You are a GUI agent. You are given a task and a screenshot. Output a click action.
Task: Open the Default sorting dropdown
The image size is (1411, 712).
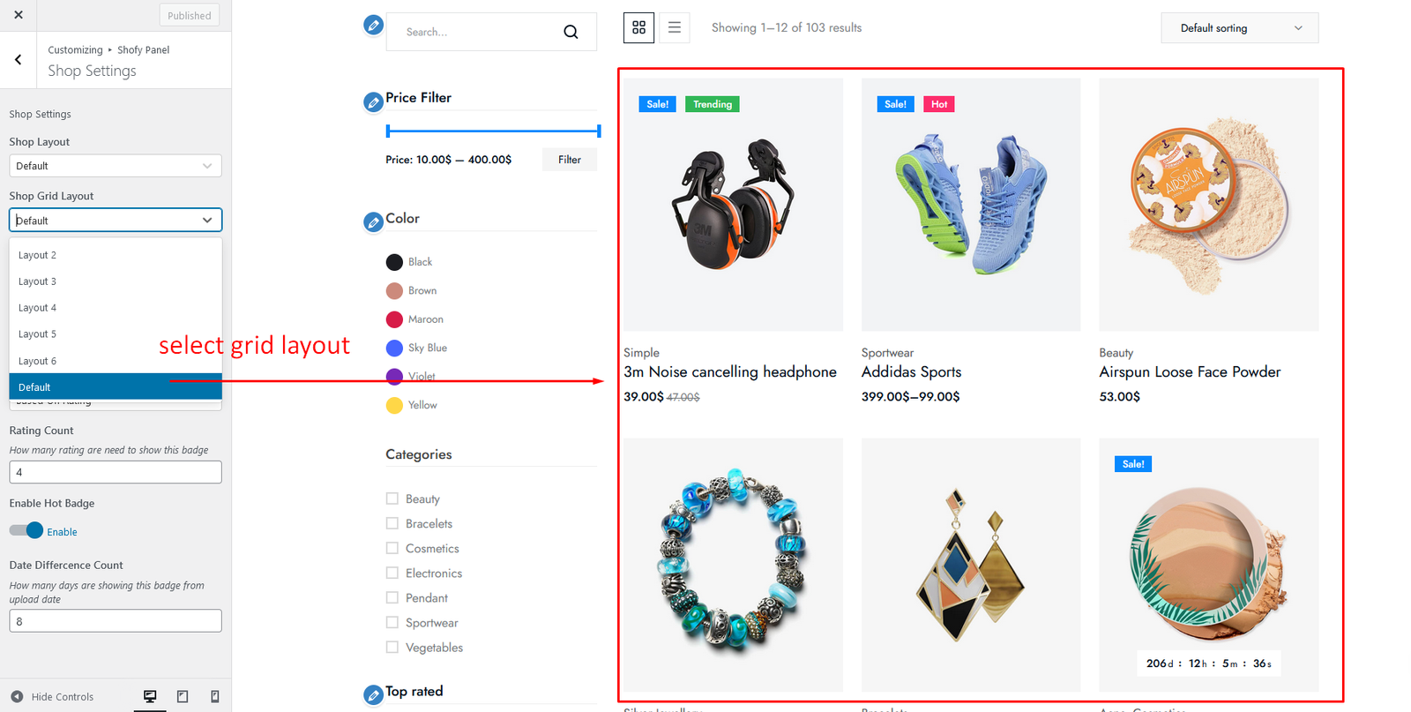(1239, 28)
